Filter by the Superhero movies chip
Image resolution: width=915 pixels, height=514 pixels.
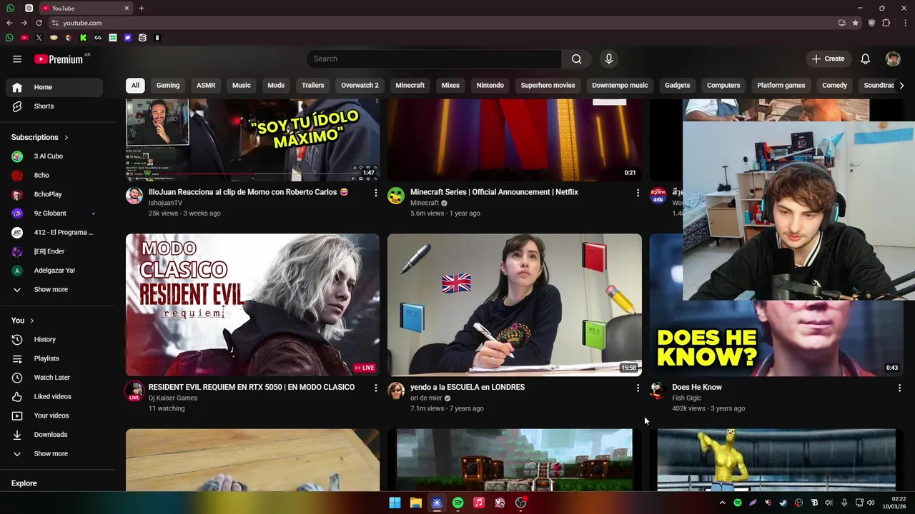(x=548, y=85)
